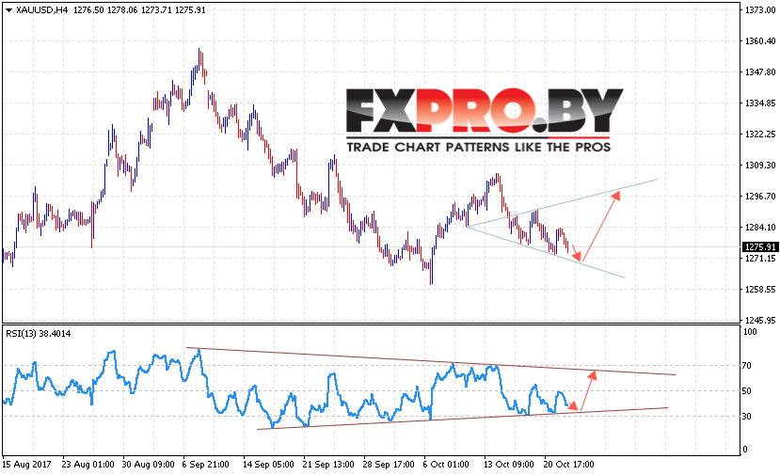
Task: Select the RSI scale value 0
Action: 744,450
